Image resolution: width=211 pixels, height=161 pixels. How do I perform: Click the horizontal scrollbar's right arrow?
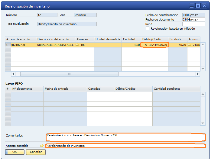pyautogui.click(x=198, y=74)
